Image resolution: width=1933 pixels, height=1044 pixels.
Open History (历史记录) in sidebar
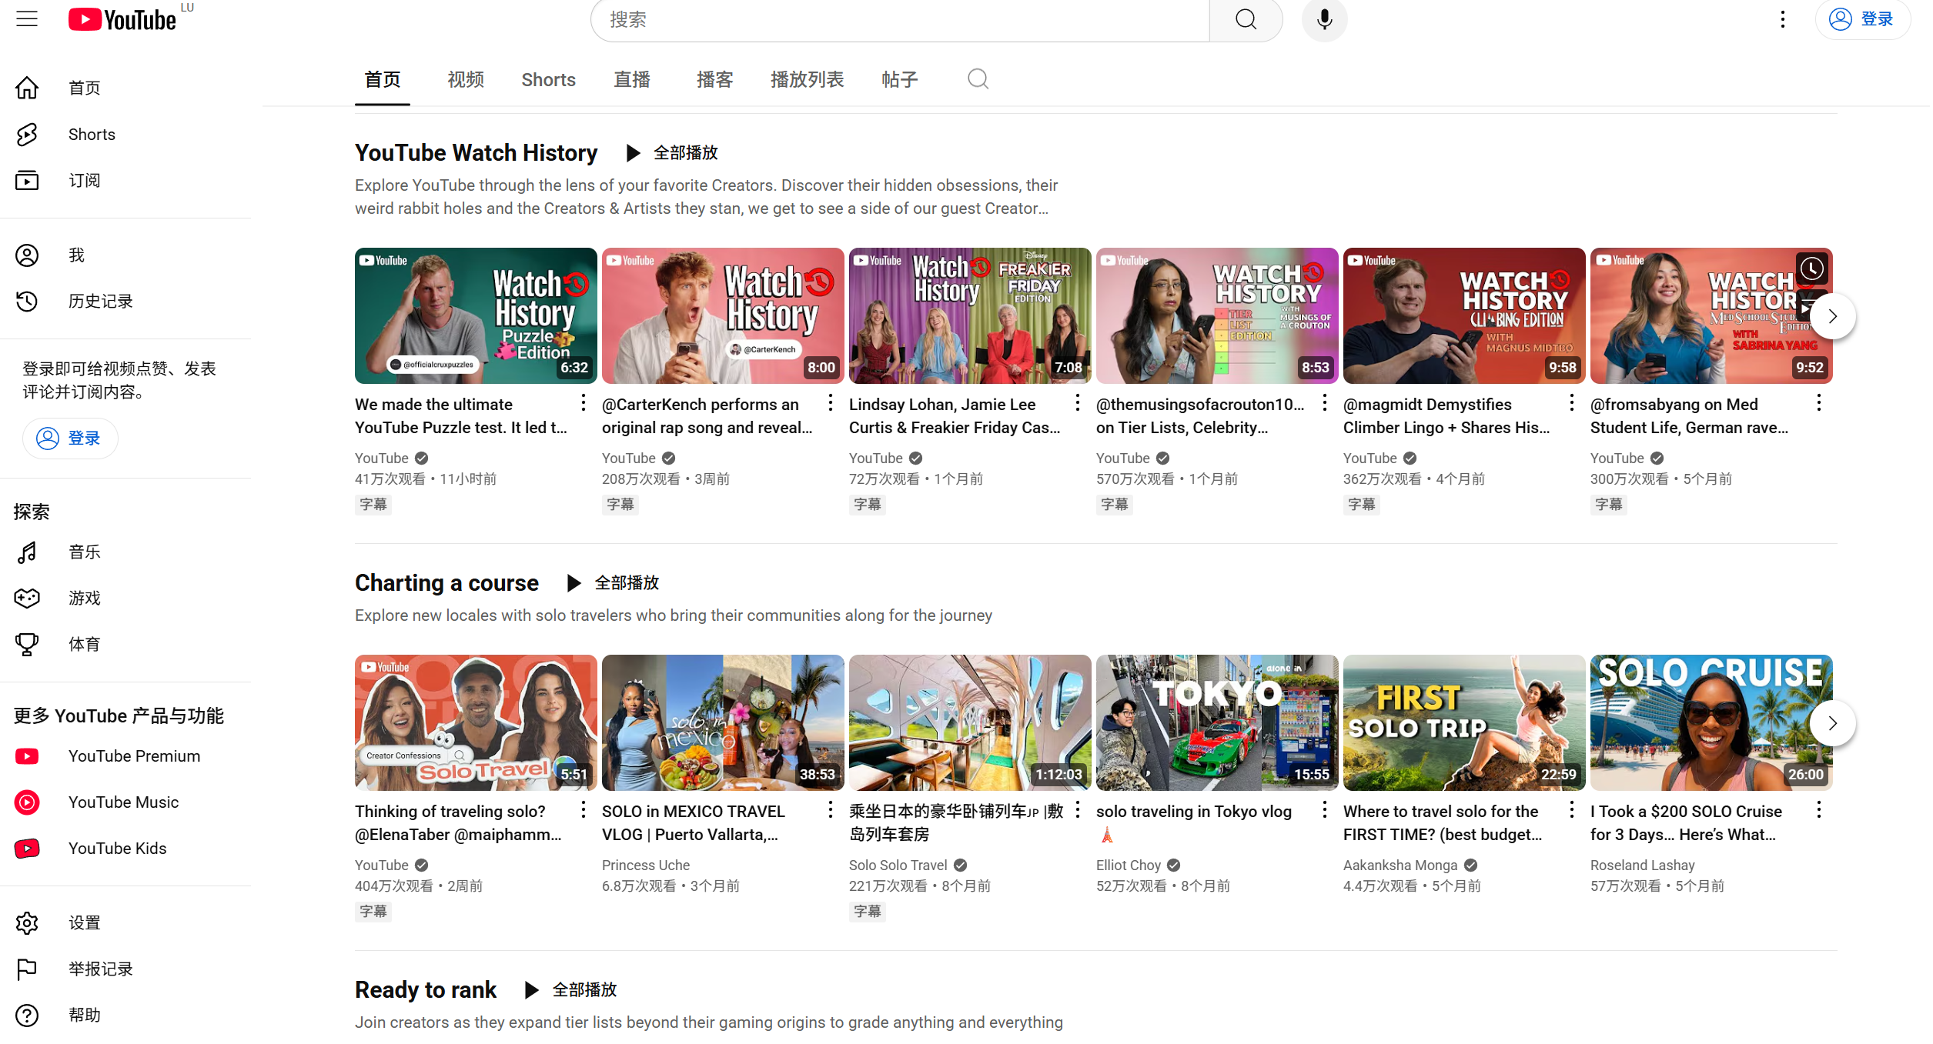(x=100, y=301)
